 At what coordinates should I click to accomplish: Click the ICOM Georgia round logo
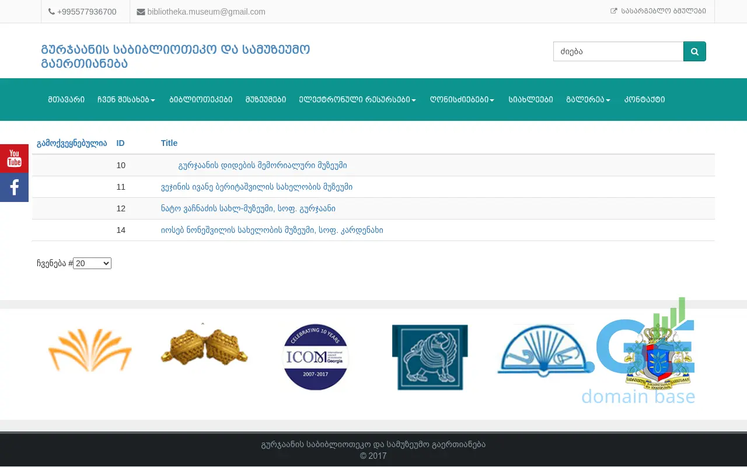[x=315, y=357]
